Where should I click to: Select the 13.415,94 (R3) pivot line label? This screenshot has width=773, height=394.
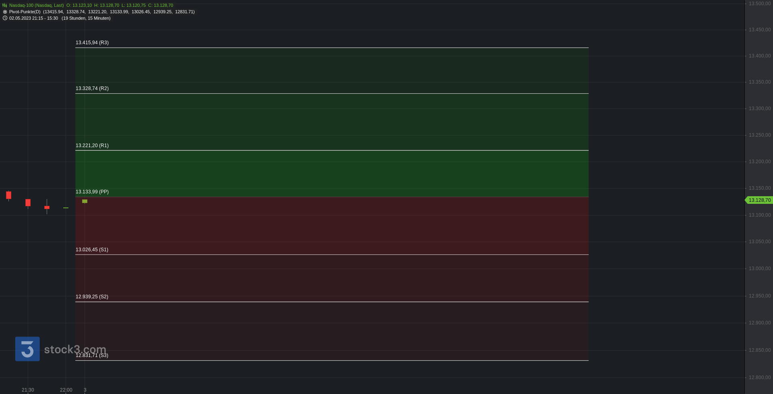coord(92,43)
